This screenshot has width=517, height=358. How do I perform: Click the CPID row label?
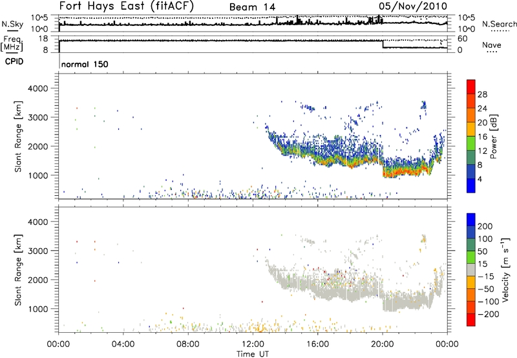[14, 61]
